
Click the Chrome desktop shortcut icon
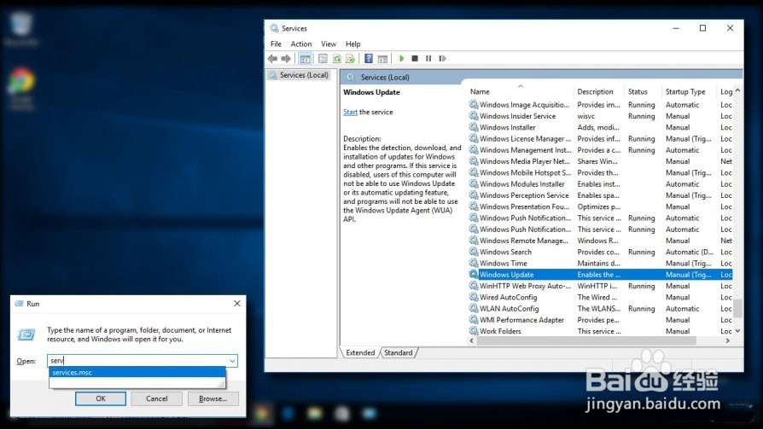(21, 81)
